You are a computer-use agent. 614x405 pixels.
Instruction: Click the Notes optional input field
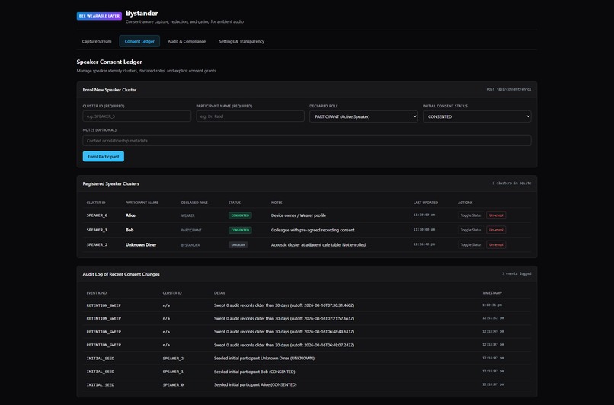(307, 141)
